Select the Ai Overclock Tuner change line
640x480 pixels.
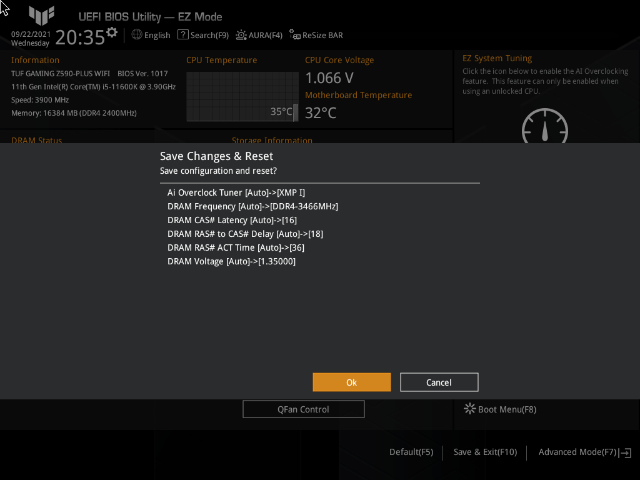pyautogui.click(x=236, y=192)
